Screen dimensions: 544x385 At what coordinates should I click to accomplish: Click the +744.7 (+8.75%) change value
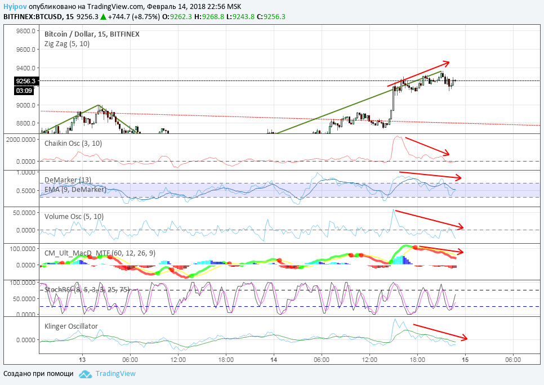pyautogui.click(x=134, y=17)
